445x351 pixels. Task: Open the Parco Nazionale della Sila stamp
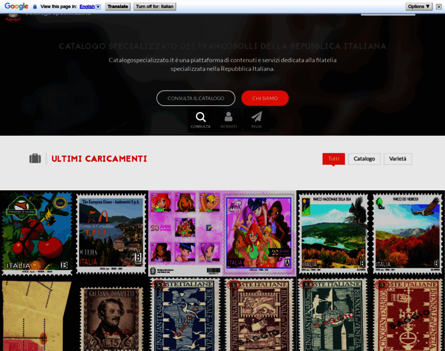(333, 233)
